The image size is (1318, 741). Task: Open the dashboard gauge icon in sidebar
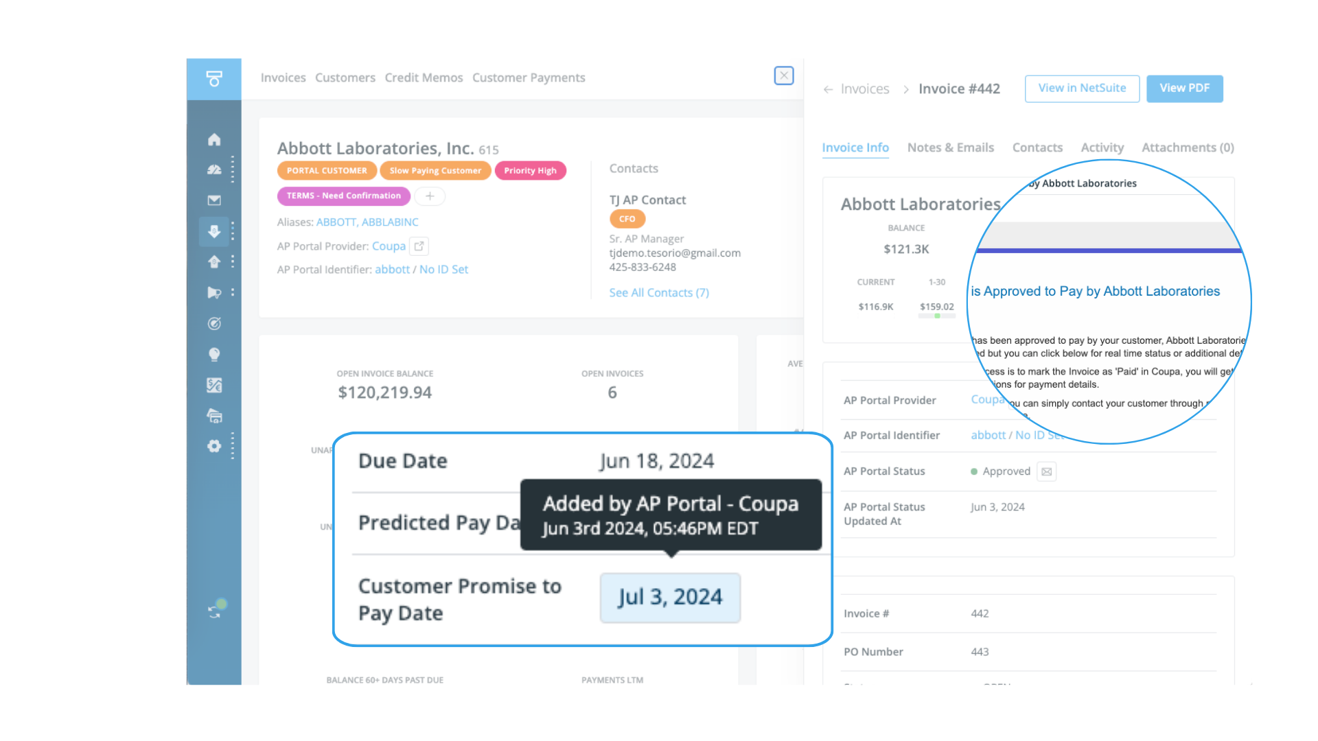coord(214,169)
